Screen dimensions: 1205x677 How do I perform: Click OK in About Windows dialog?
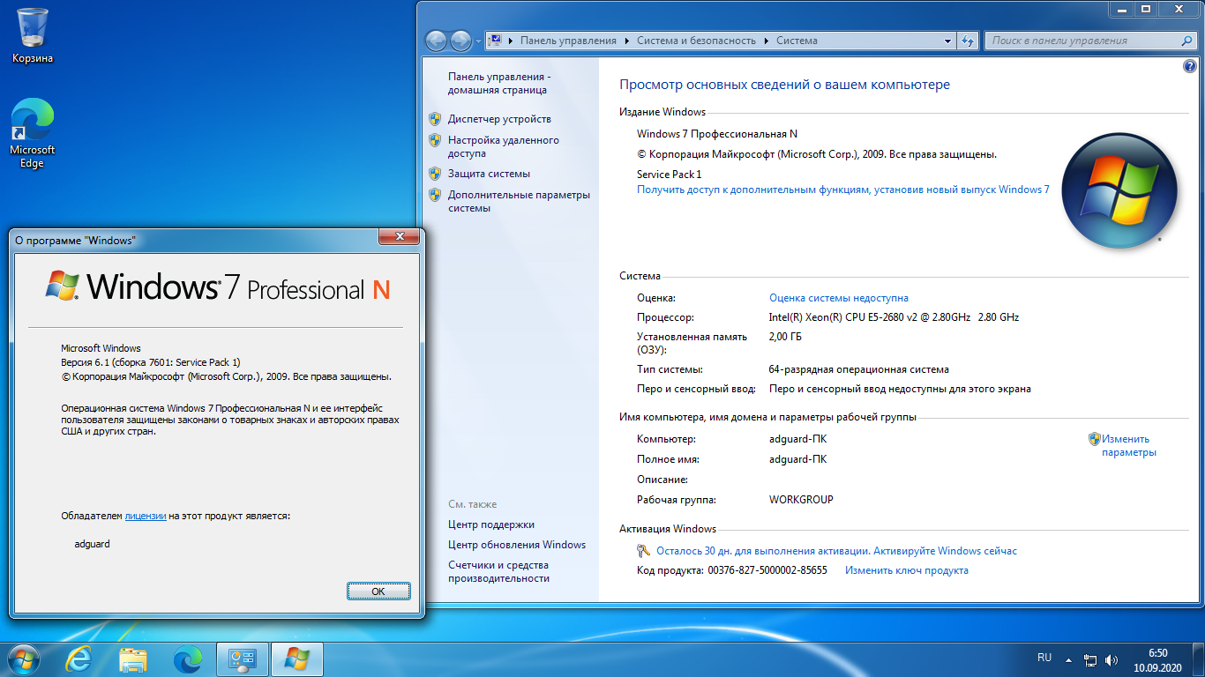tap(378, 591)
